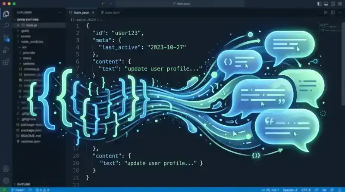Switch to the first json.json tab
Viewport: 345px width, 192px height.
click(x=82, y=12)
